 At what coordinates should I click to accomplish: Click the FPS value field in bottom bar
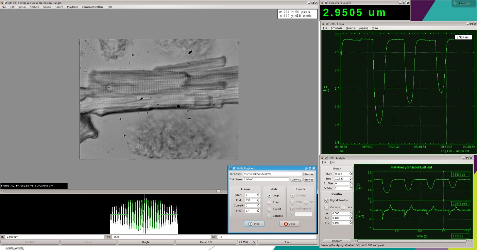point(161,237)
